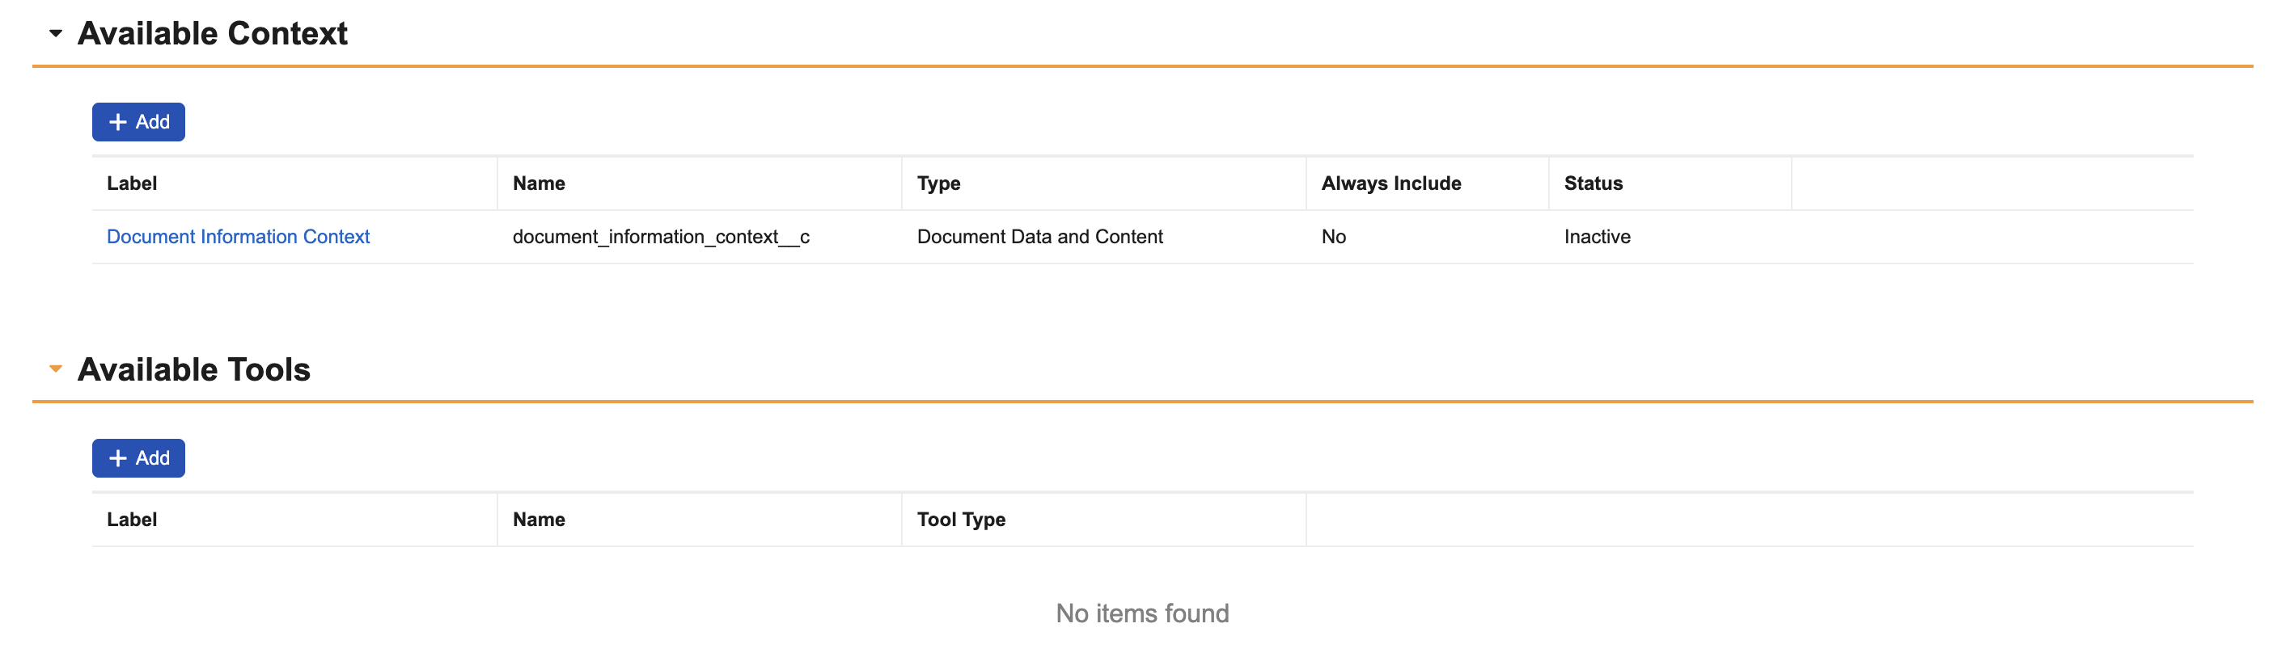Click the plus icon under Available Context
This screenshot has width=2294, height=653.
tap(117, 122)
